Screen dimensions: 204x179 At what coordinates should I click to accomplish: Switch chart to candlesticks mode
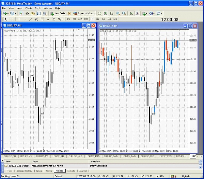[105, 13]
